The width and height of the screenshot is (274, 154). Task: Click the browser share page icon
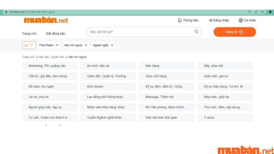(256, 12)
